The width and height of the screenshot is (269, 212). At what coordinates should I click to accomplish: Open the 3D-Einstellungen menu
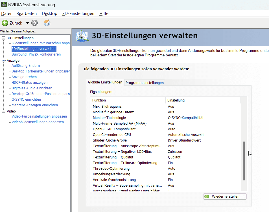pyautogui.click(x=78, y=13)
